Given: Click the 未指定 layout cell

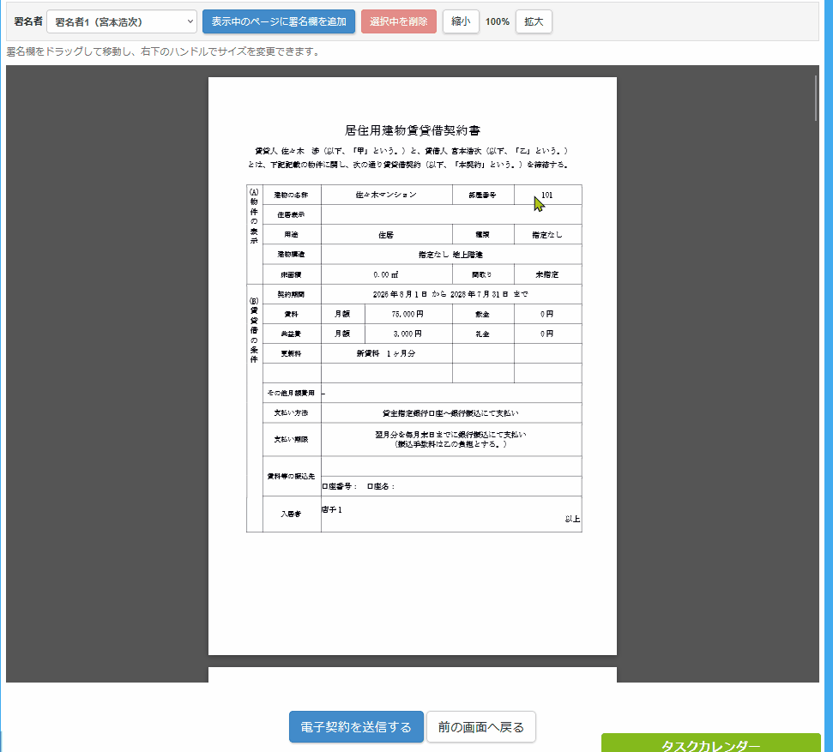Looking at the screenshot, I should 547,274.
